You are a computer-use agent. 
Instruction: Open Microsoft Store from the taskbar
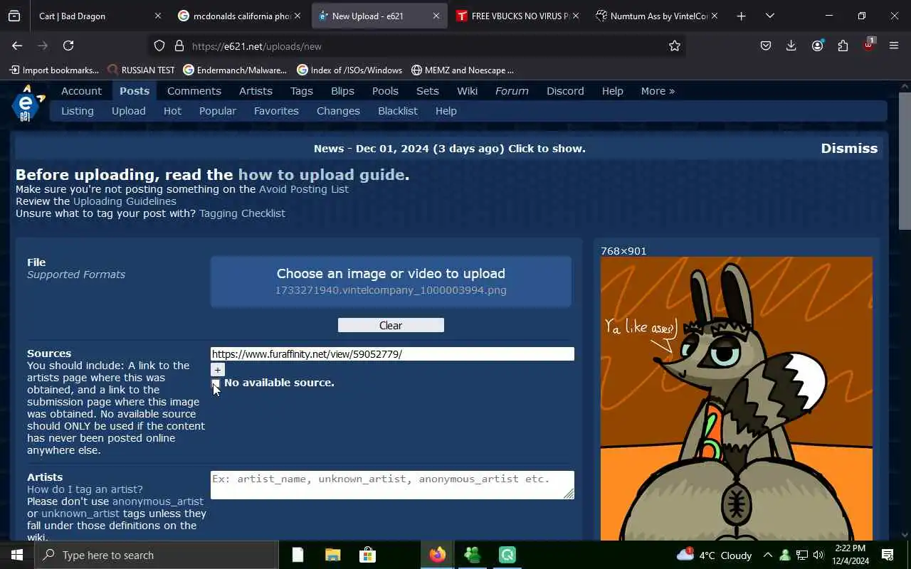point(367,555)
